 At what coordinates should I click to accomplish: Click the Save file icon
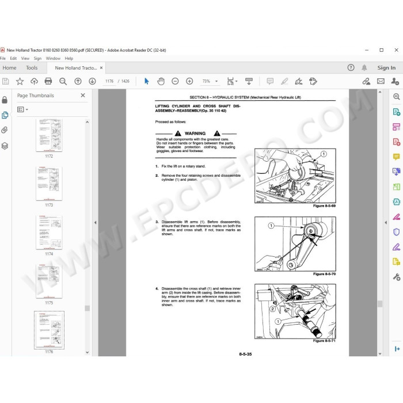tap(5, 82)
